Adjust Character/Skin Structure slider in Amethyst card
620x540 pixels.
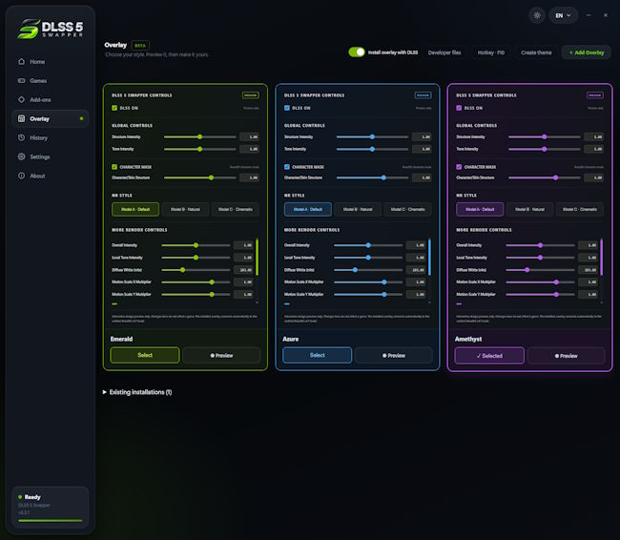545,177
